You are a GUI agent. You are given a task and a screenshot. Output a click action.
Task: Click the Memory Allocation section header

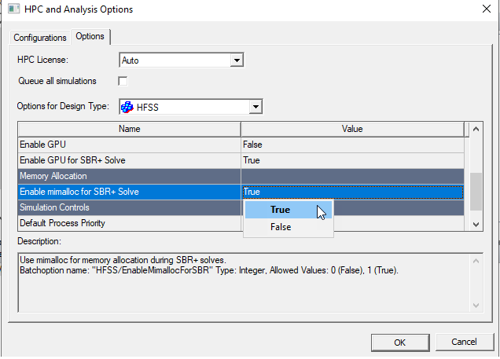129,176
